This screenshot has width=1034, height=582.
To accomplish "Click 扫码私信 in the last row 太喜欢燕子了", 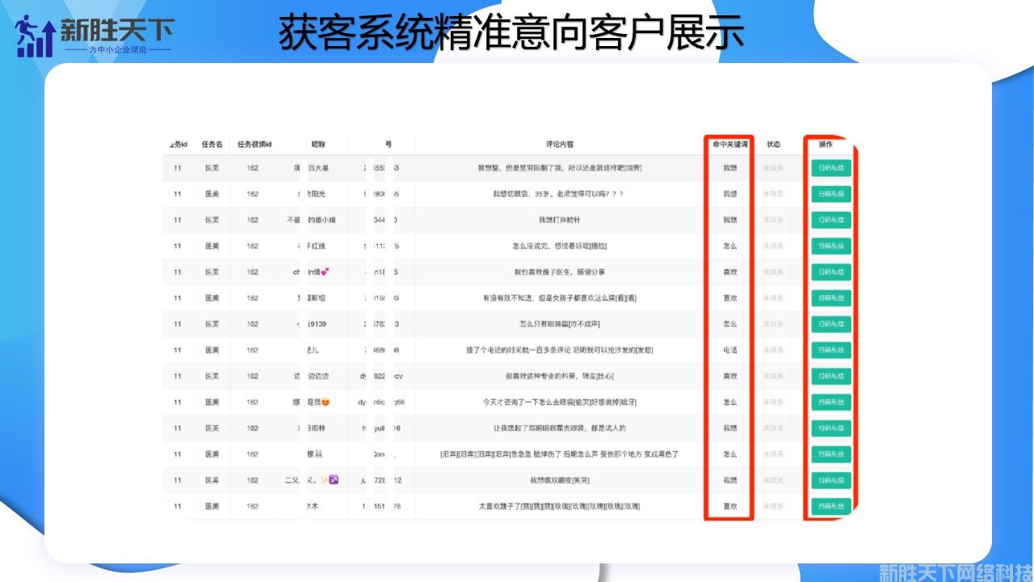I will (830, 506).
